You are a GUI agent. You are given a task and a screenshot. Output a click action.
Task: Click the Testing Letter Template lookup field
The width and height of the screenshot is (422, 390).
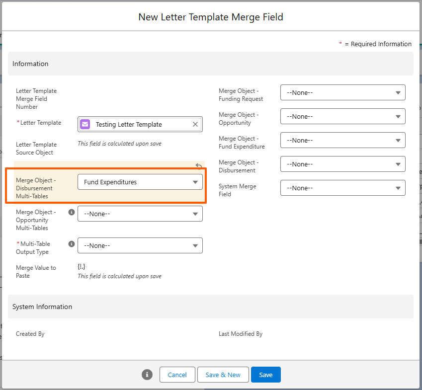point(140,124)
